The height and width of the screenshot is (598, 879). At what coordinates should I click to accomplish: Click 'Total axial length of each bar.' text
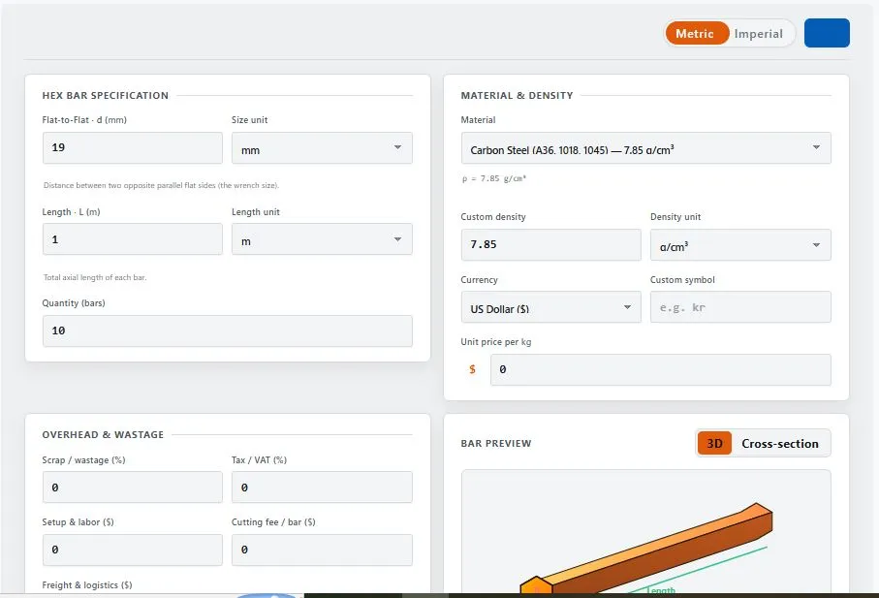coord(95,277)
